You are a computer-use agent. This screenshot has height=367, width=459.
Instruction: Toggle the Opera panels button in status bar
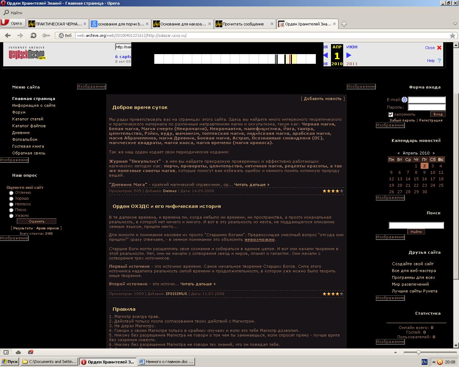(x=6, y=352)
